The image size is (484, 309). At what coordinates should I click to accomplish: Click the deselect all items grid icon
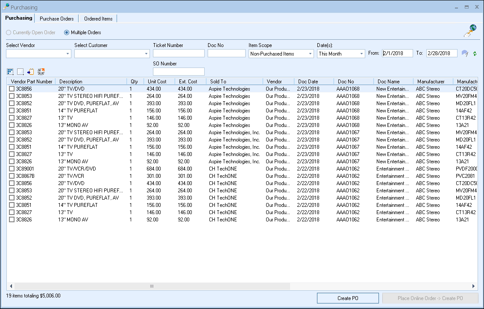click(21, 72)
